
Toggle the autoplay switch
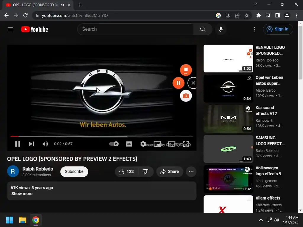tap(114, 144)
